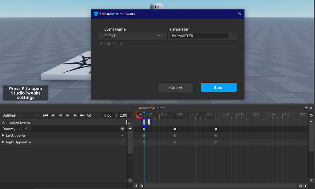Save the animation events

tap(219, 87)
